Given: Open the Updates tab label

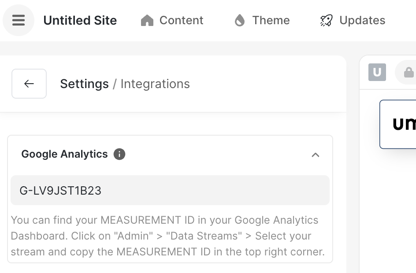Looking at the screenshot, I should click(362, 21).
